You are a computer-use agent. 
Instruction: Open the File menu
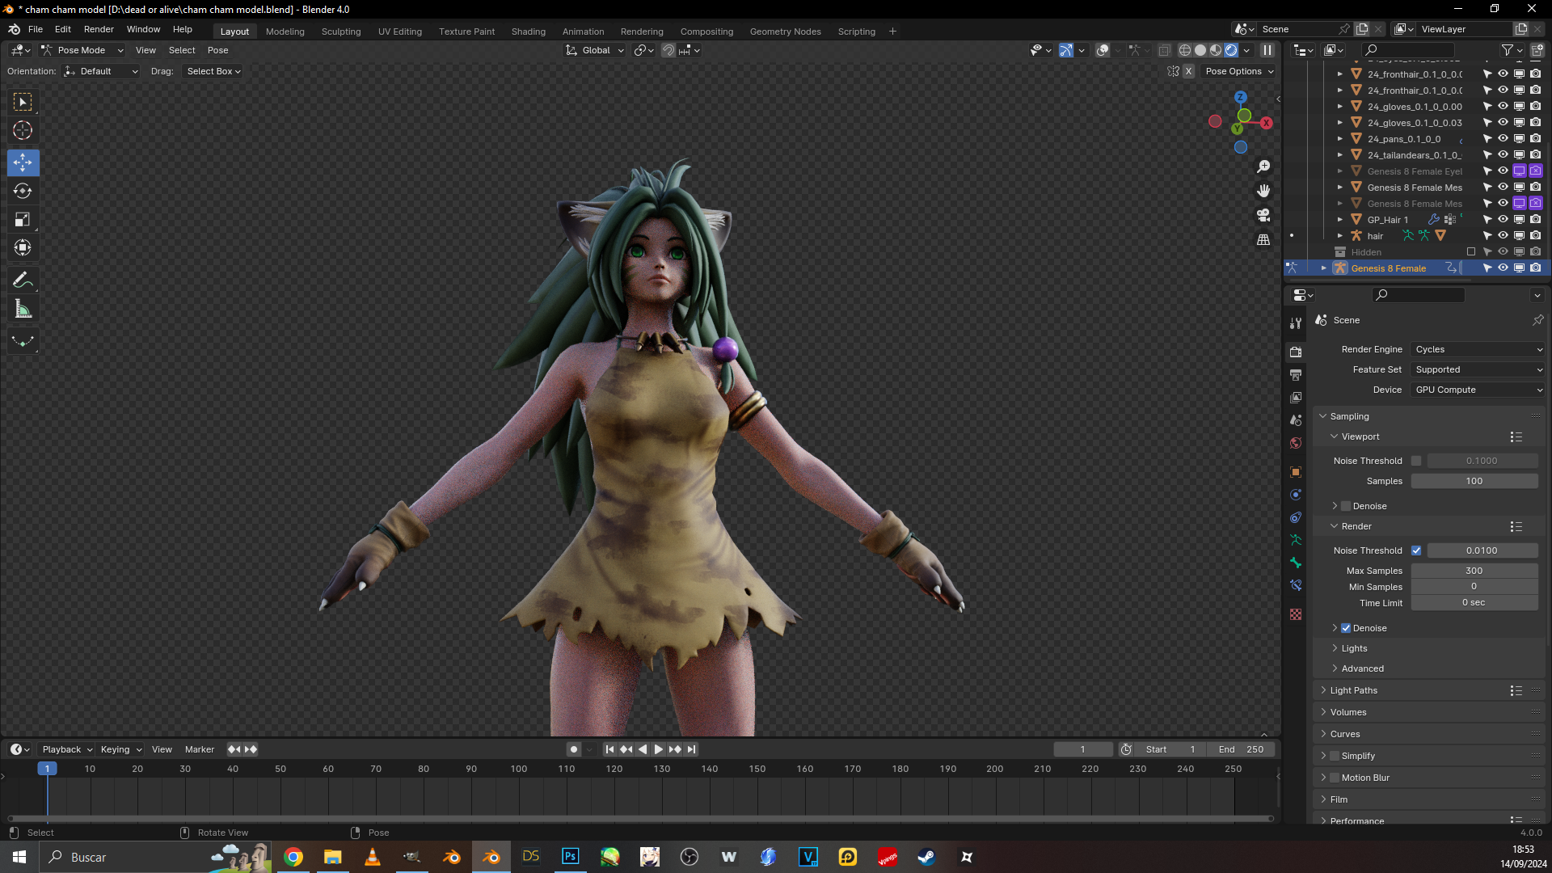pyautogui.click(x=36, y=29)
